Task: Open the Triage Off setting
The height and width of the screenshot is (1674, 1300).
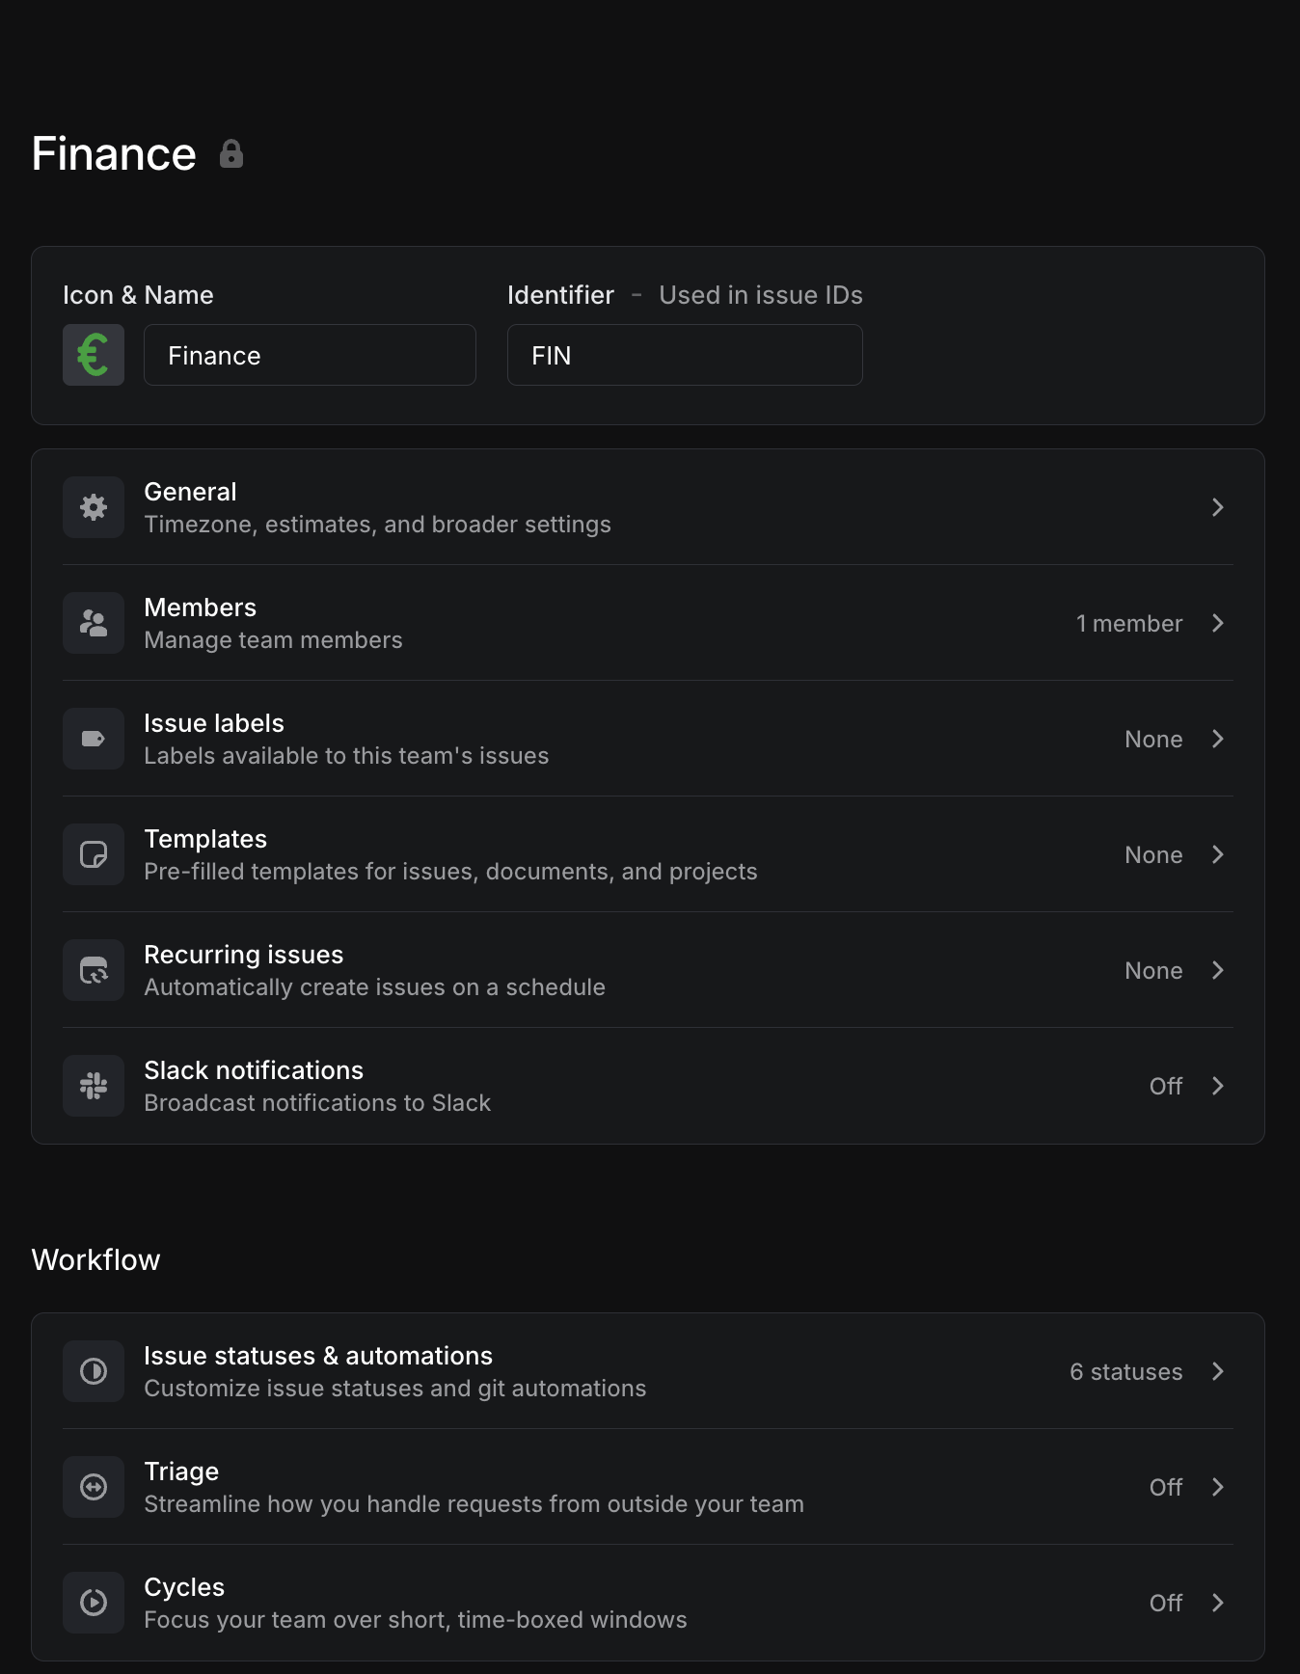Action: [x=1166, y=1487]
